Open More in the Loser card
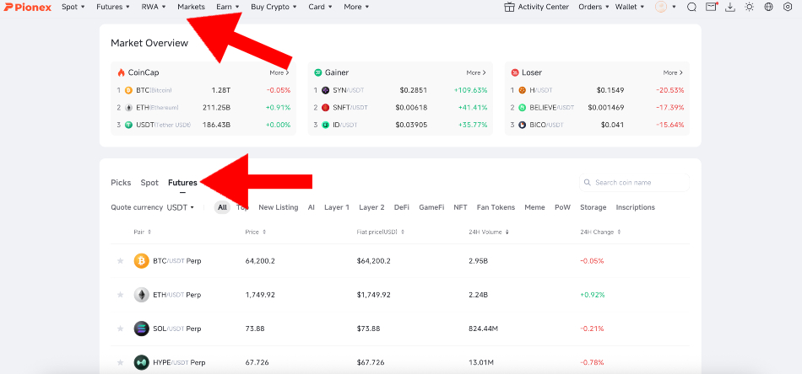 673,73
